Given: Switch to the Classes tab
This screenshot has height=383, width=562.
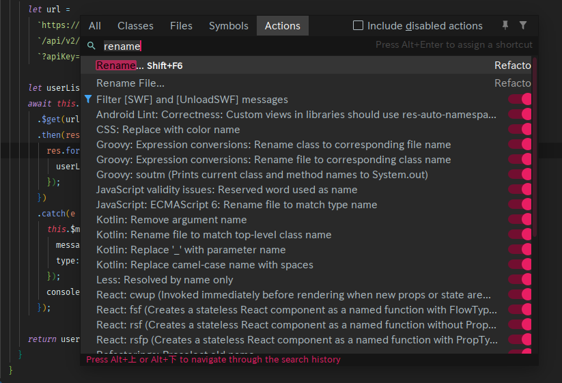Looking at the screenshot, I should pos(135,26).
